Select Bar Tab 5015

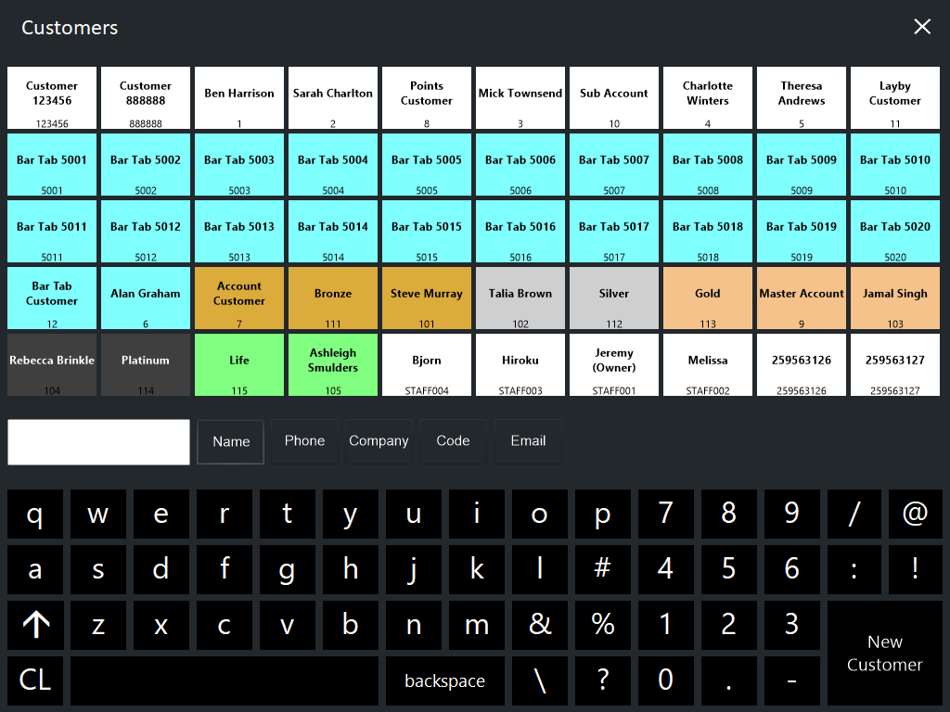click(427, 231)
